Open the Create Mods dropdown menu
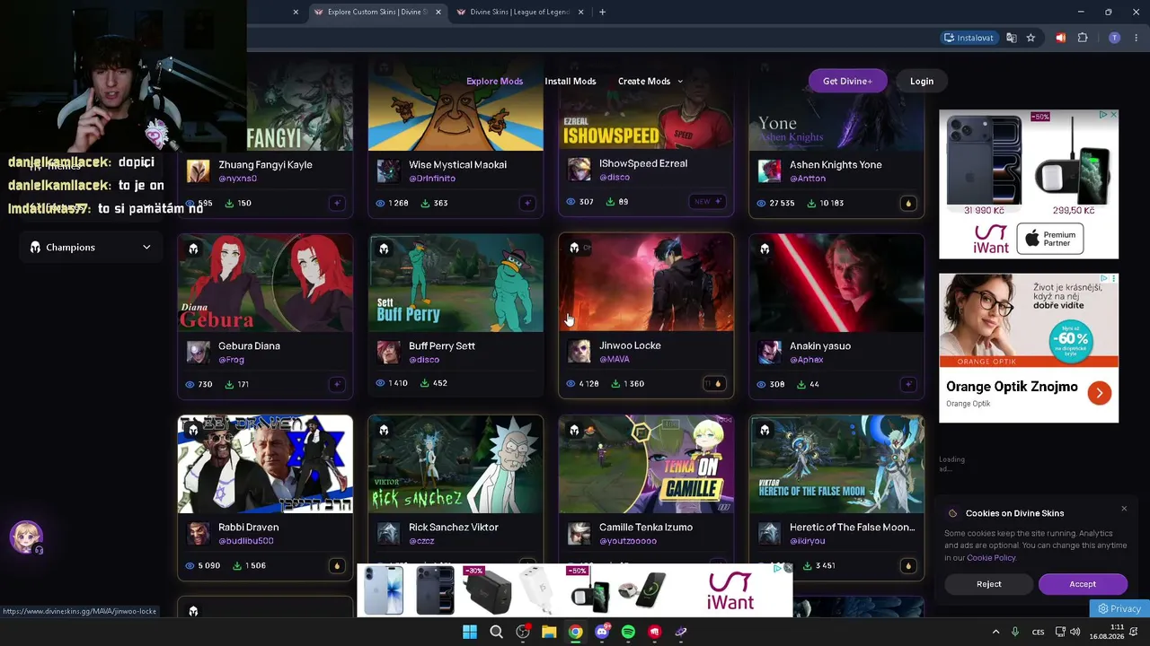1150x646 pixels. point(650,81)
